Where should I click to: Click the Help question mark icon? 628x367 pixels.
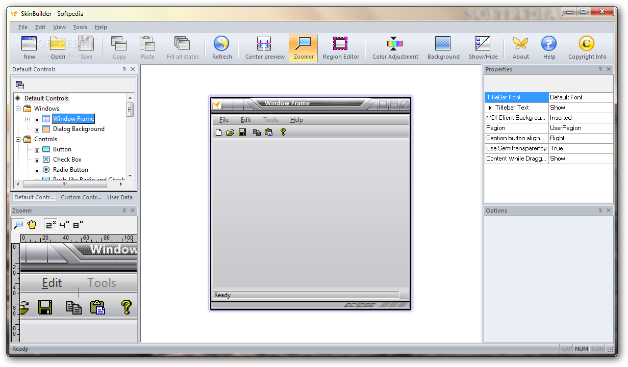(549, 44)
